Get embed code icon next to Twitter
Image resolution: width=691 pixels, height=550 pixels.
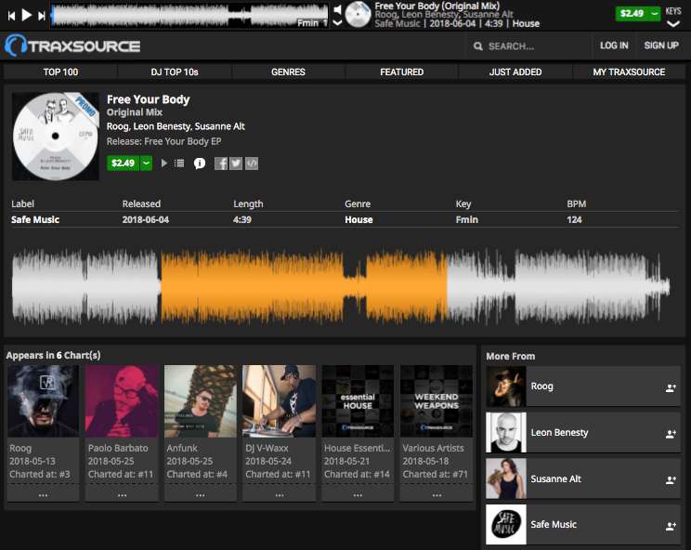pyautogui.click(x=251, y=164)
